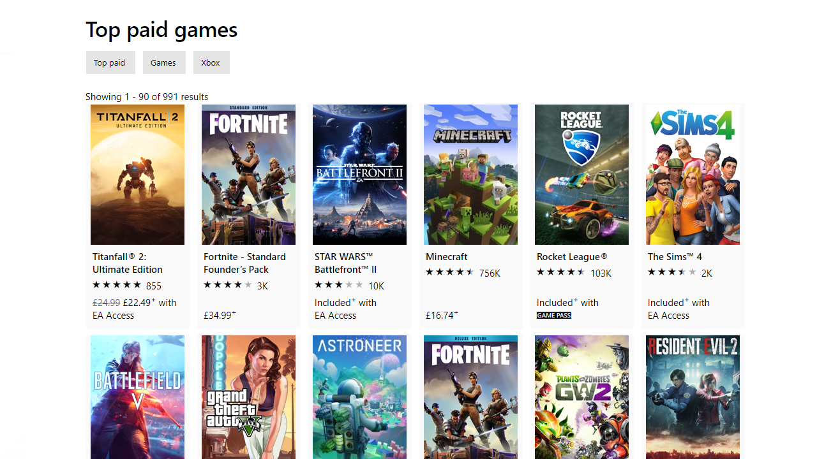Select the Minecraft game cover image

pos(470,175)
